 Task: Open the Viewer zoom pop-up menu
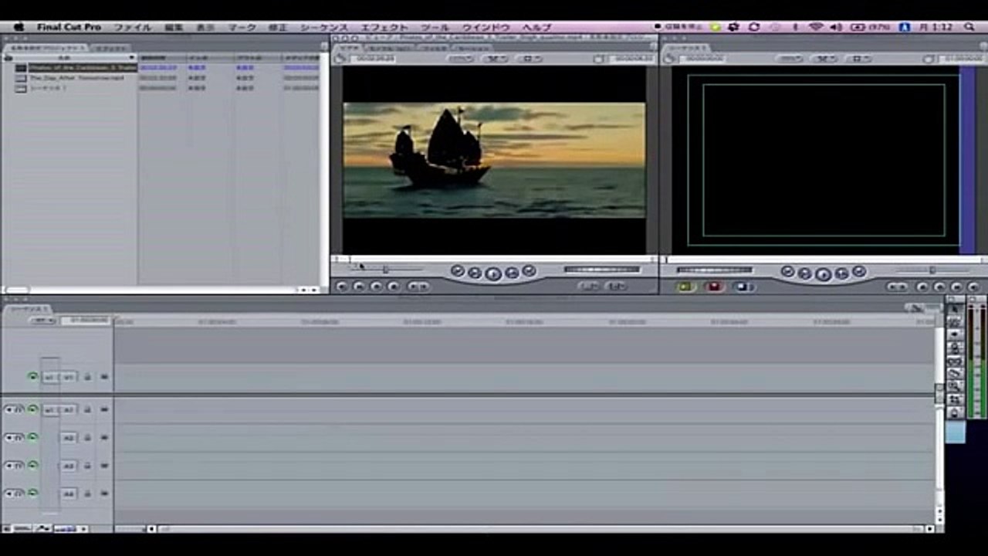(460, 59)
